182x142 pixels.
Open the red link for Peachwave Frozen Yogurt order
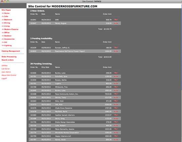pos(116,51)
